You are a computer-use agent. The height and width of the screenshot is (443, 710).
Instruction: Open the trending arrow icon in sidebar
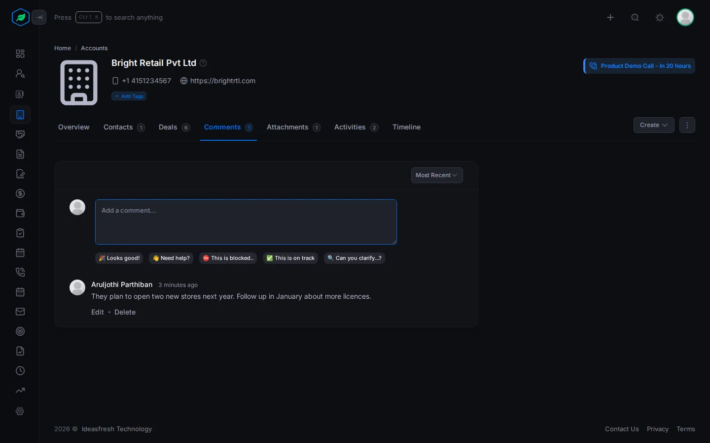pos(20,390)
